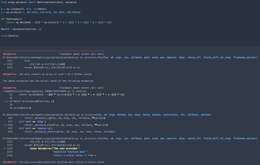Image resolution: width=260 pixels, height=165 pixels.
Task: Select the word NonlinearConstraint in the import
Action: 50,2
